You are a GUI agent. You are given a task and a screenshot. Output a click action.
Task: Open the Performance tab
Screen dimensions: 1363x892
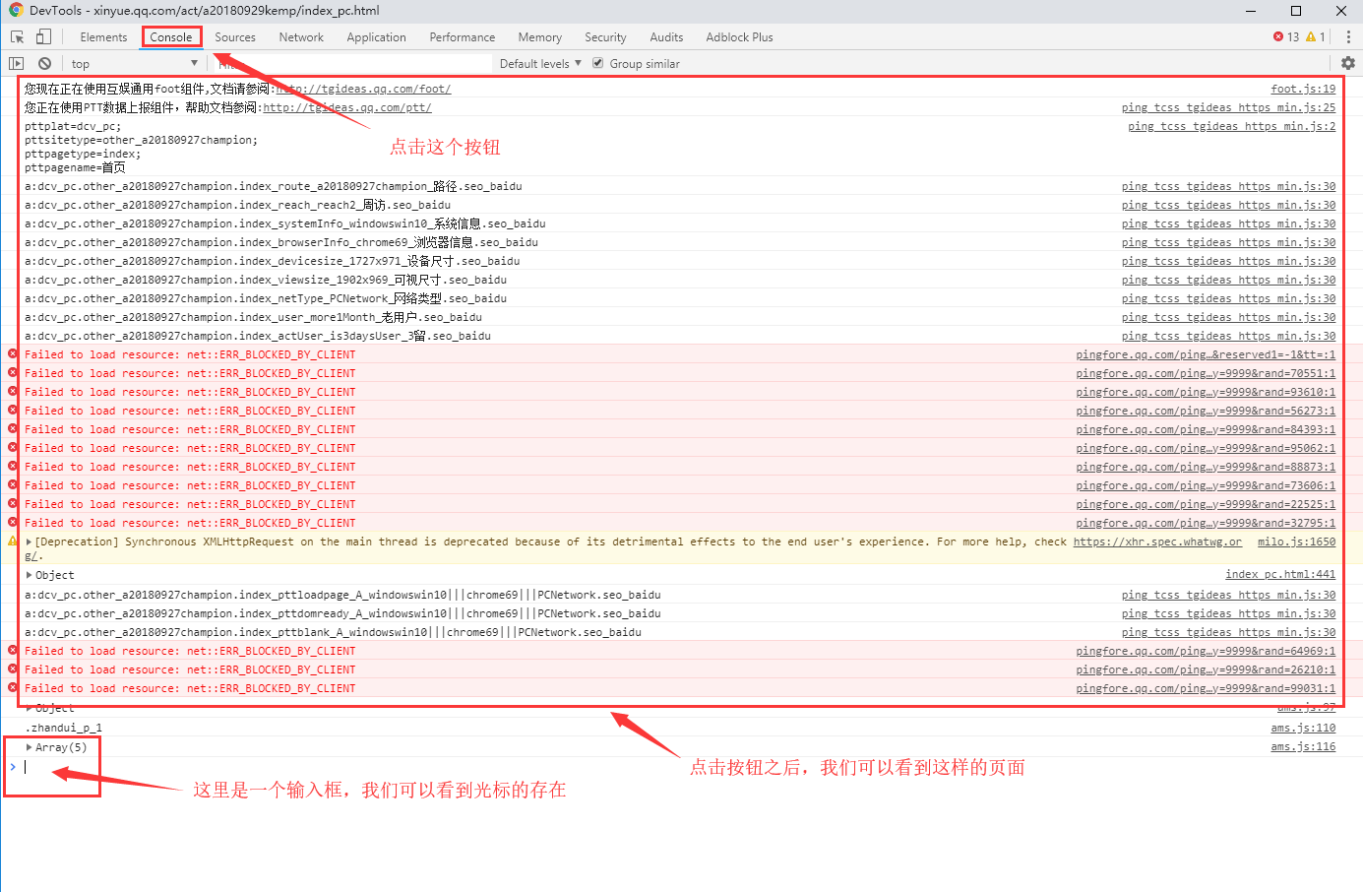tap(463, 37)
